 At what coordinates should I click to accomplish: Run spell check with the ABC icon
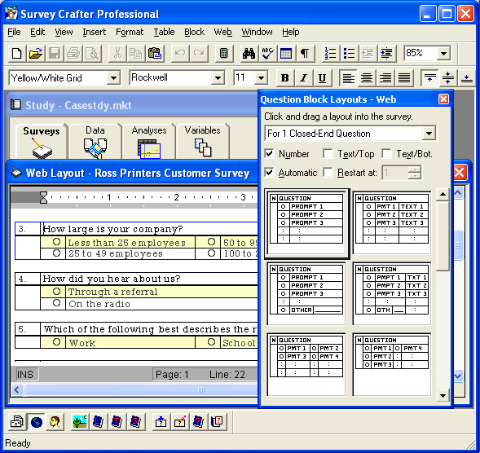click(267, 54)
